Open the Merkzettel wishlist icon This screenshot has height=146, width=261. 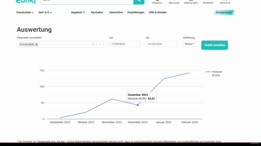click(x=208, y=2)
